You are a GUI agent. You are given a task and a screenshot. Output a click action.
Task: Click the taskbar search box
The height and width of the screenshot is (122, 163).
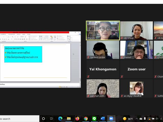pos(20,119)
